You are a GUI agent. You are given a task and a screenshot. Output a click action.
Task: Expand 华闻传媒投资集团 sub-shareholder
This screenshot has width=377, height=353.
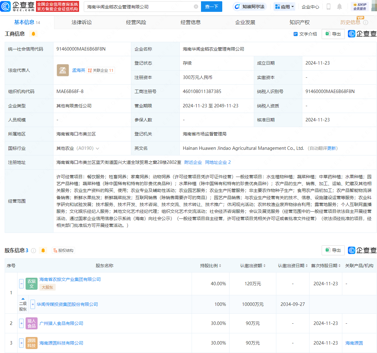coord(33,304)
